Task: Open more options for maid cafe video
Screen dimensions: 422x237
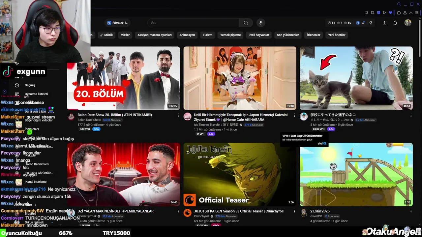Action: coord(294,115)
